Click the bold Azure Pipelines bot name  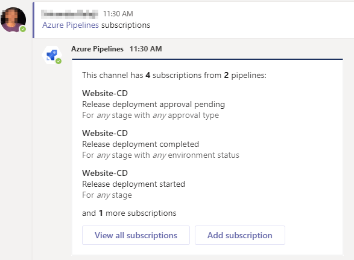click(97, 49)
